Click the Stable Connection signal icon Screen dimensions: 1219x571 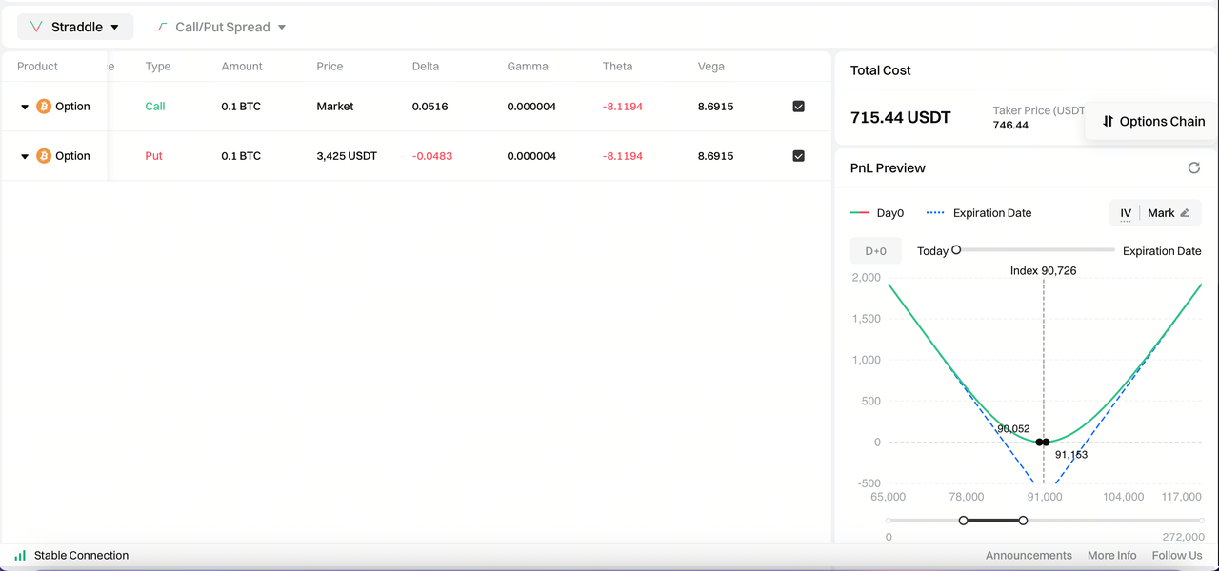click(x=20, y=555)
